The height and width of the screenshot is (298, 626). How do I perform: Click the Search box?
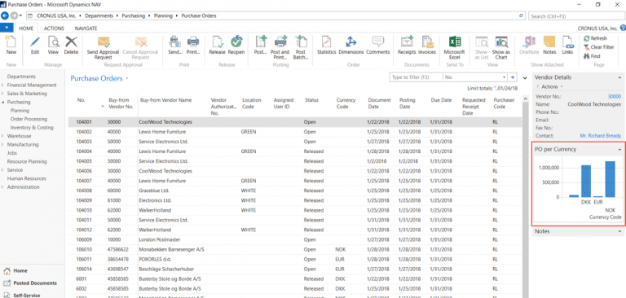576,16
